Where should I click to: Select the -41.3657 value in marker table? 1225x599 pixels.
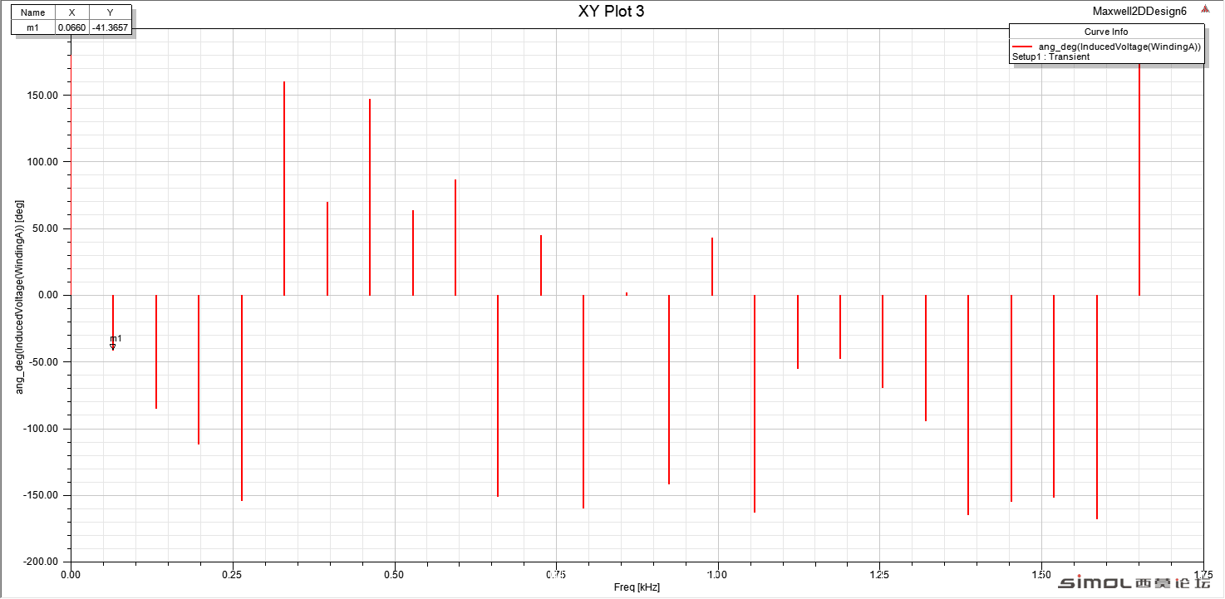tap(110, 27)
